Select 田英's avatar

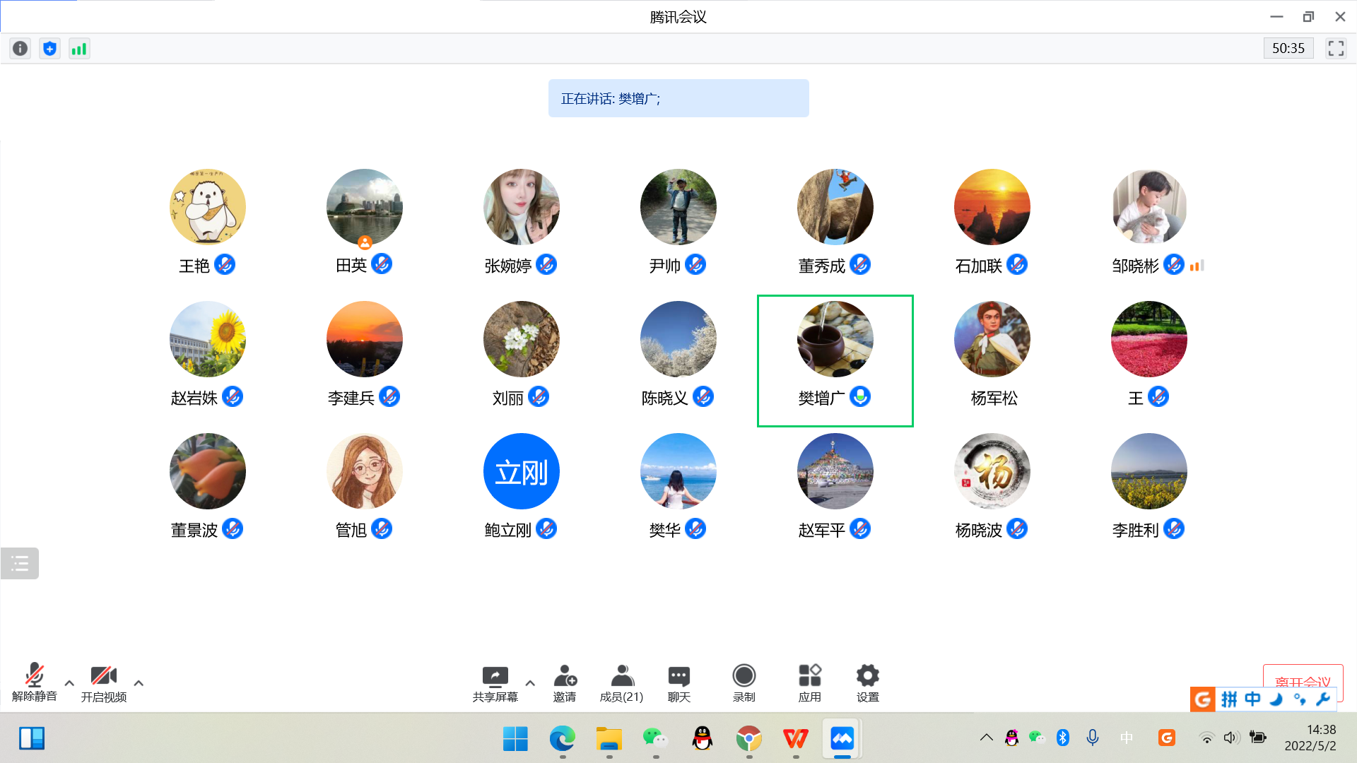click(365, 207)
